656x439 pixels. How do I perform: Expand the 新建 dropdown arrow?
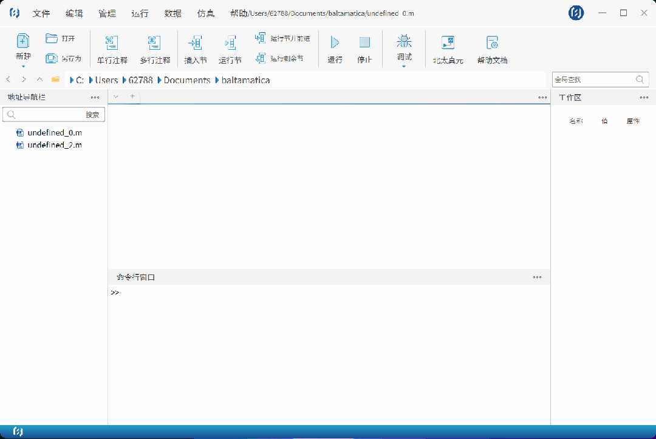point(23,66)
